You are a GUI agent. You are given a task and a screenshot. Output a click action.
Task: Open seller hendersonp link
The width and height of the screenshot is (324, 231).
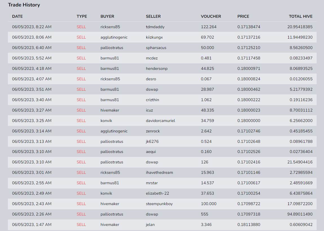point(157,68)
